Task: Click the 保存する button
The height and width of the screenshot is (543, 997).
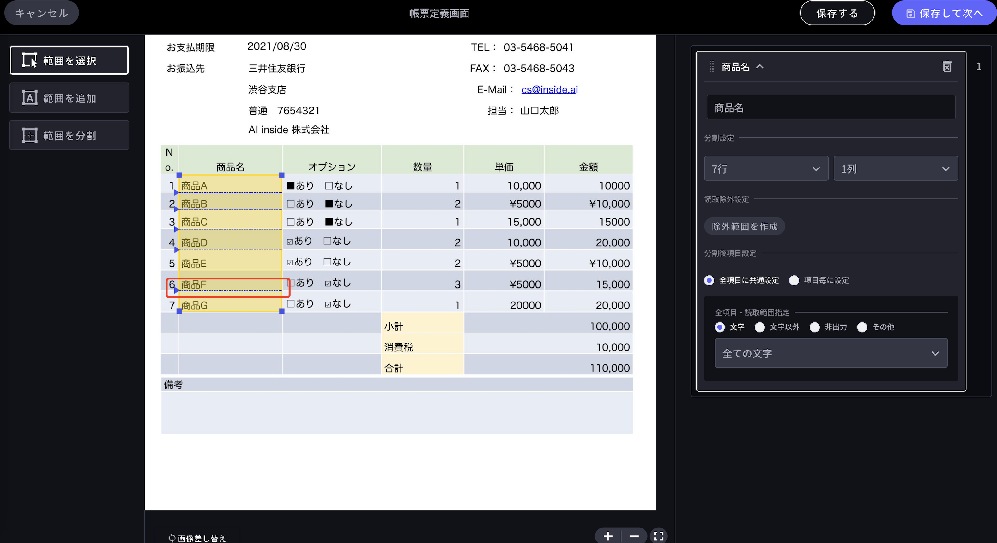Action: (x=837, y=13)
